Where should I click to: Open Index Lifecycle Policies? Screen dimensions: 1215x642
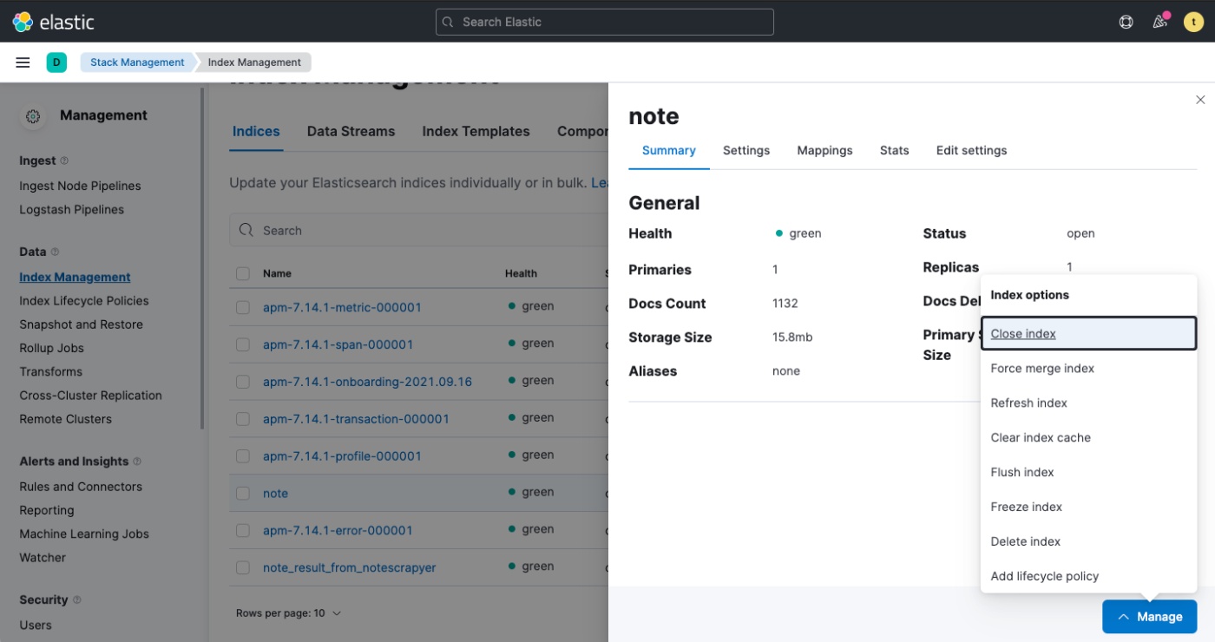pyautogui.click(x=84, y=301)
